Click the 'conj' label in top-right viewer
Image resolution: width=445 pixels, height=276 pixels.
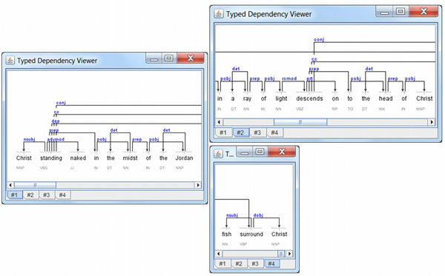pyautogui.click(x=319, y=40)
